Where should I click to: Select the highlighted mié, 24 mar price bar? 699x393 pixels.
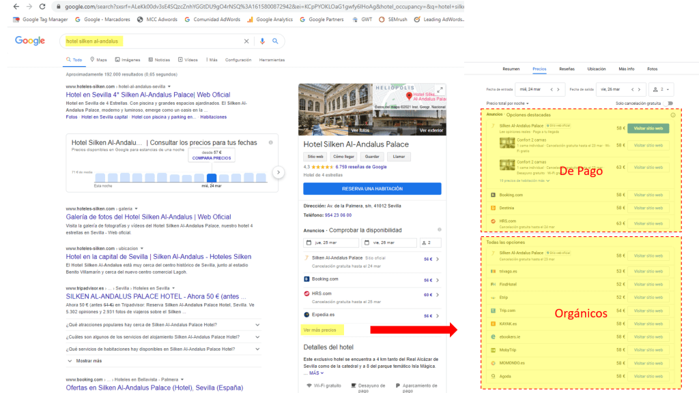pos(212,178)
